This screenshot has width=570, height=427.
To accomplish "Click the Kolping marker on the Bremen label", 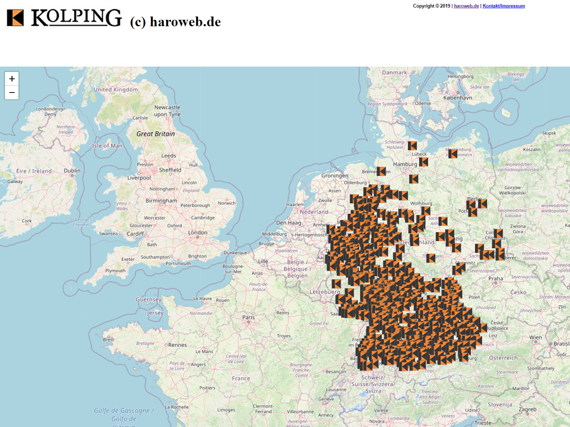I will (381, 171).
